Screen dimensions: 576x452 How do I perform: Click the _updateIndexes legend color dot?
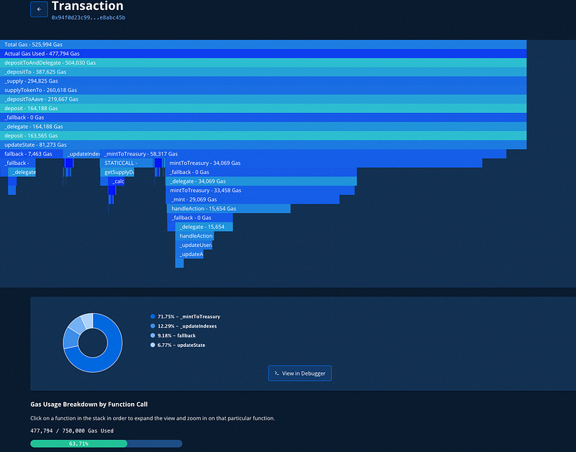(153, 326)
